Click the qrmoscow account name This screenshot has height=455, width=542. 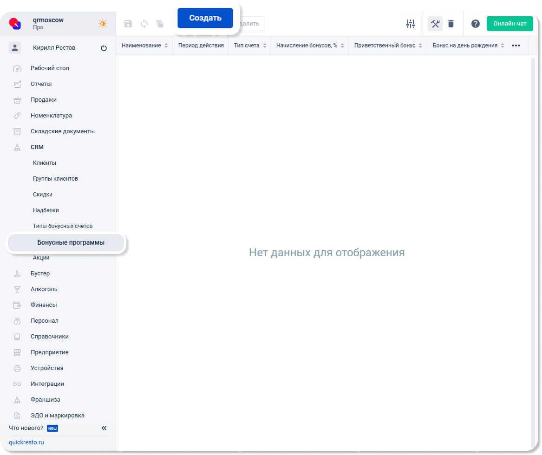point(48,20)
